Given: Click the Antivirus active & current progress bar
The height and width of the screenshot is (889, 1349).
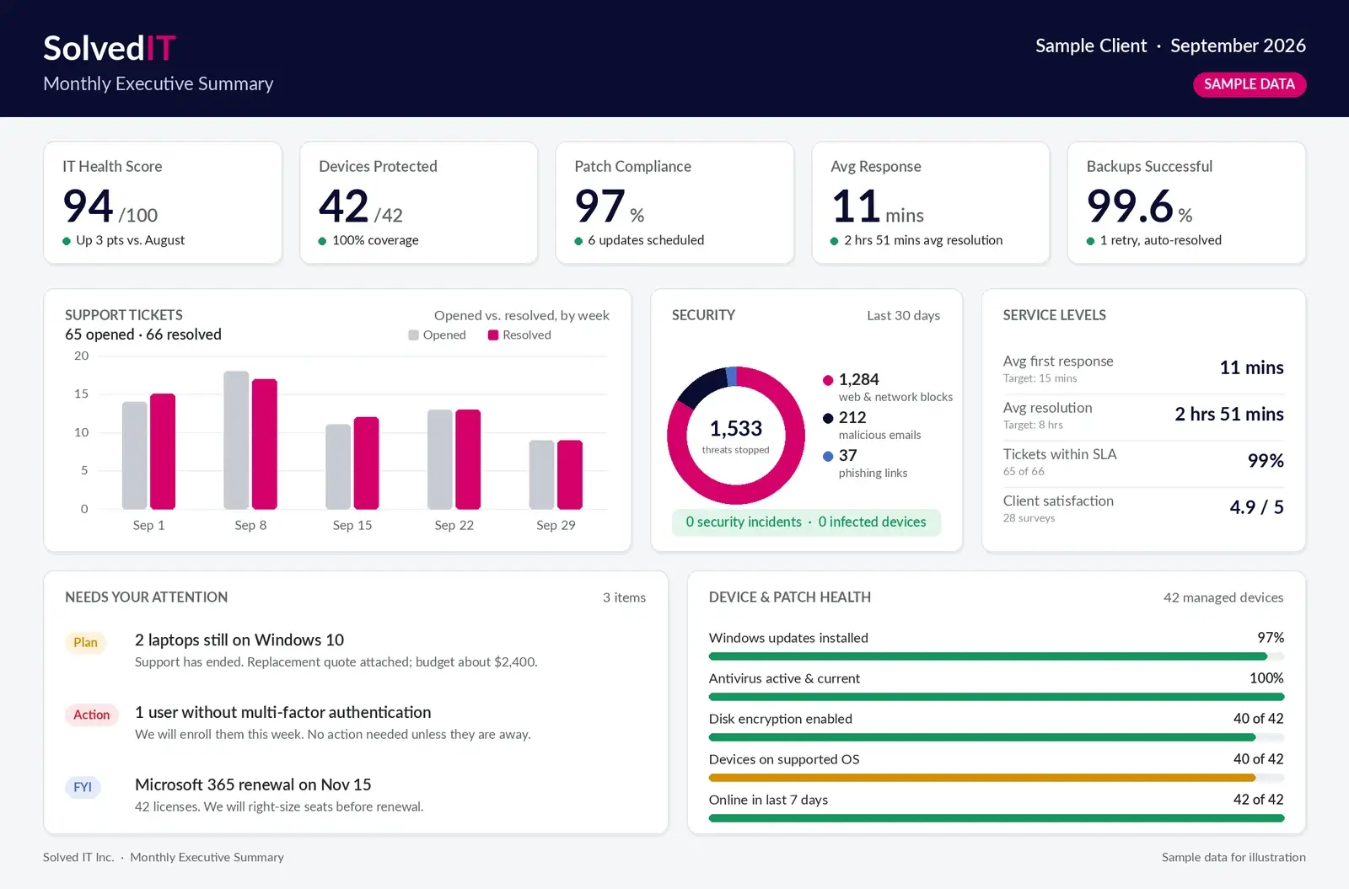Looking at the screenshot, I should [997, 697].
